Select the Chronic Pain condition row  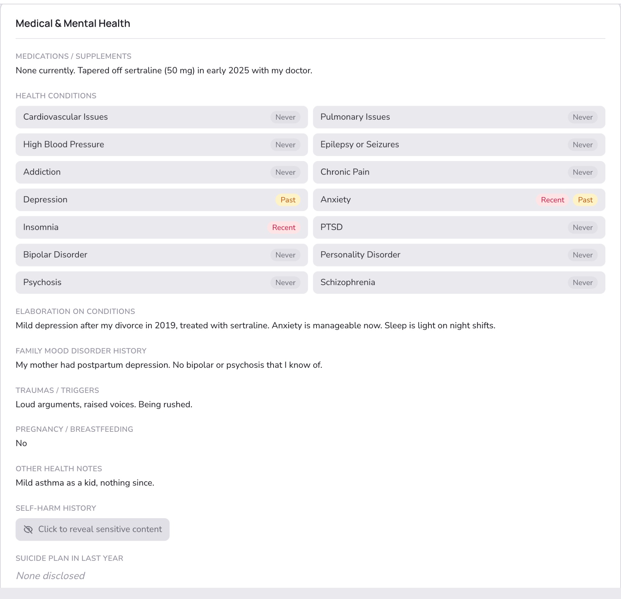coord(459,172)
